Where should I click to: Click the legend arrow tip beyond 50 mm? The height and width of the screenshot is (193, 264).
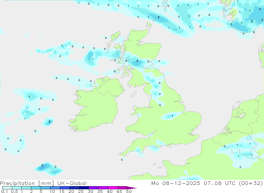tap(132, 188)
